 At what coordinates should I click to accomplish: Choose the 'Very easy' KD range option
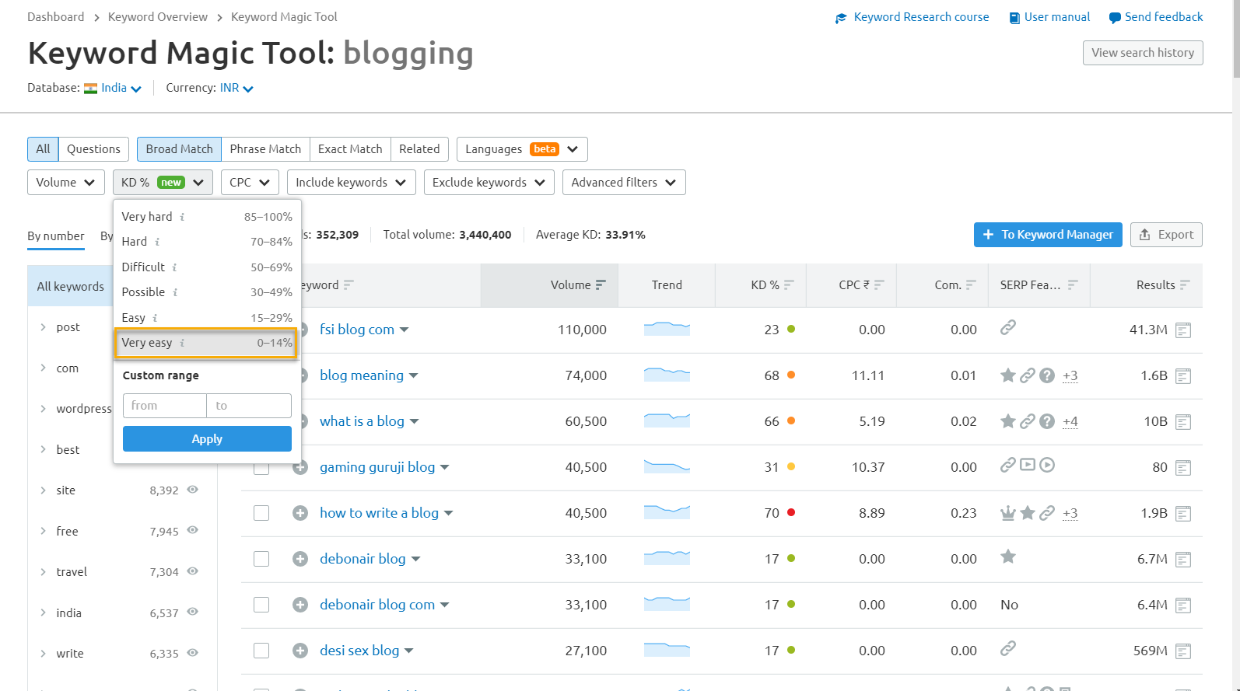(207, 343)
